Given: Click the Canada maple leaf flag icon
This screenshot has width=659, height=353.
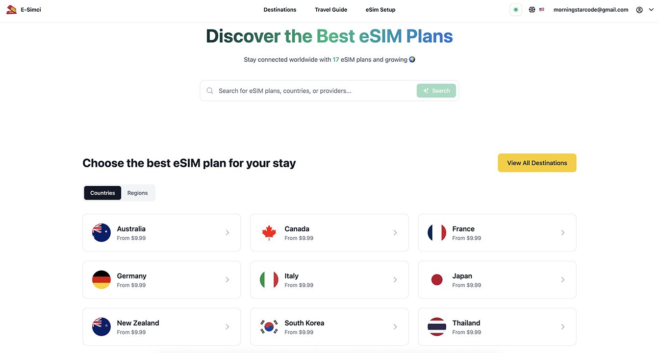Looking at the screenshot, I should click(x=269, y=233).
